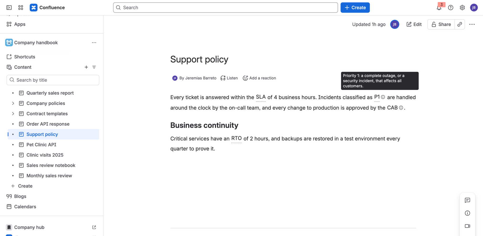
Task: Click the Support policy page title
Action: click(199, 59)
